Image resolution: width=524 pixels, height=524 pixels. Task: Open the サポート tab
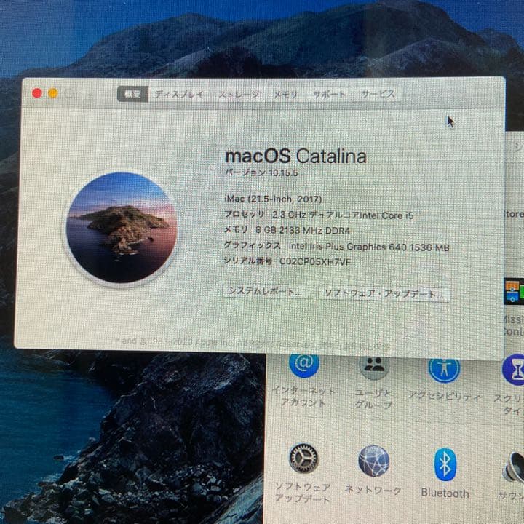(x=329, y=95)
